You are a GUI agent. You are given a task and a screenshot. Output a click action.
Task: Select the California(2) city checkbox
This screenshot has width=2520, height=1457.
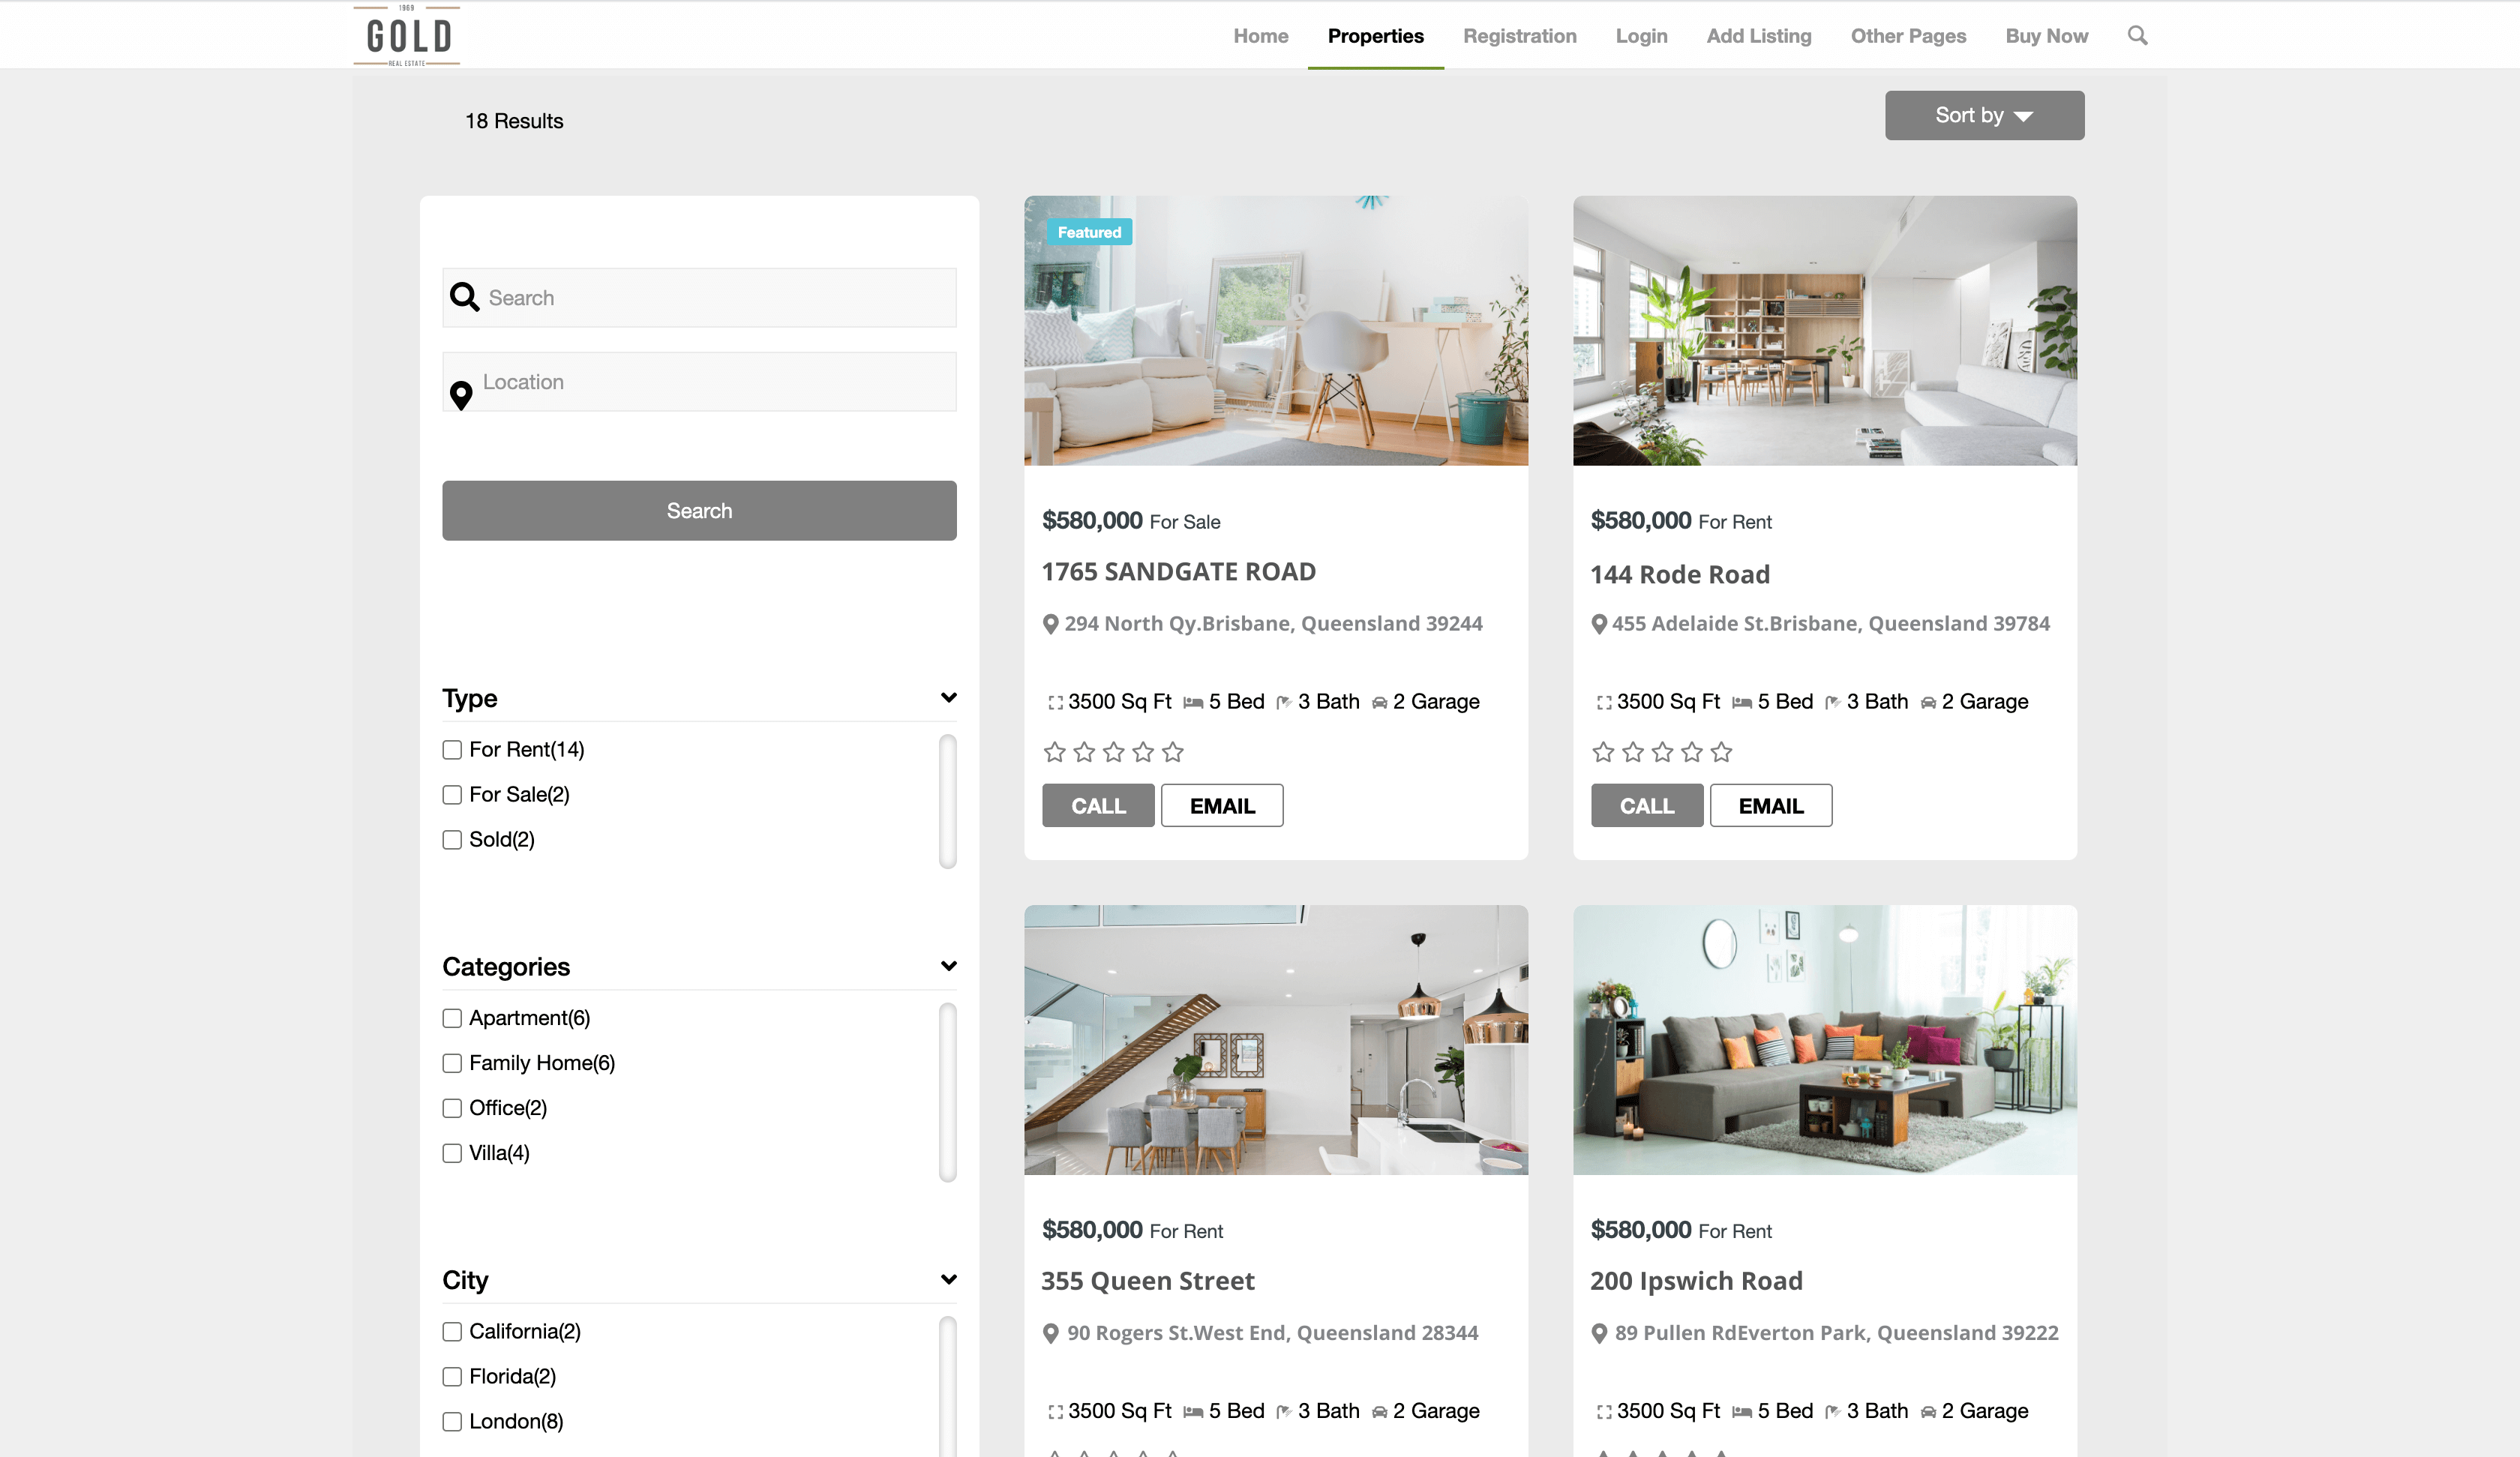pos(452,1332)
